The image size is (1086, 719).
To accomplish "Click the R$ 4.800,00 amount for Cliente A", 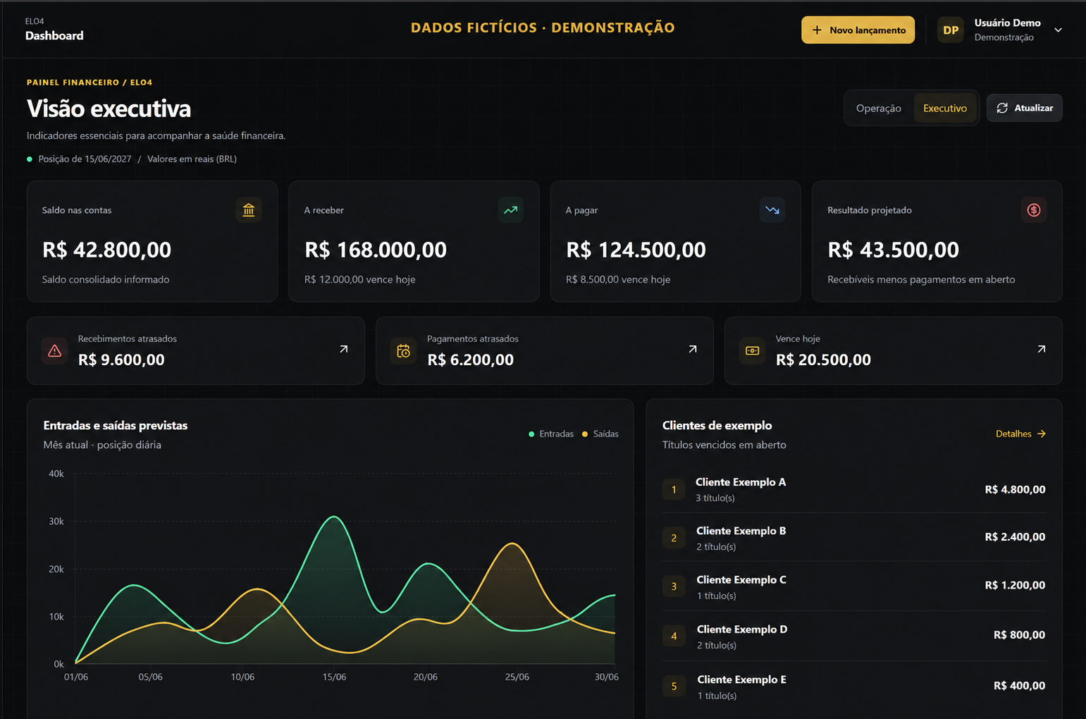I will (1015, 489).
